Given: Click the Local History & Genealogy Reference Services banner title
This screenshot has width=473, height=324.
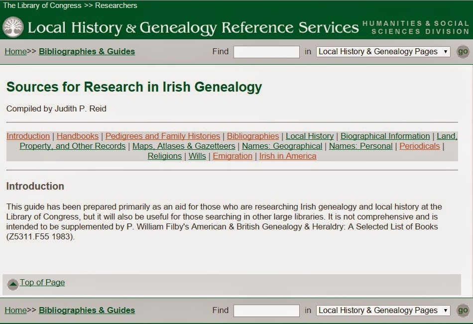Looking at the screenshot, I should [193, 28].
